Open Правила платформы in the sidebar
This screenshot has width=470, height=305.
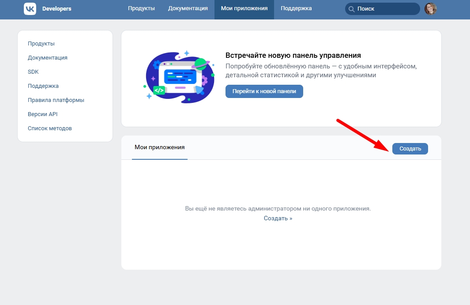[56, 100]
